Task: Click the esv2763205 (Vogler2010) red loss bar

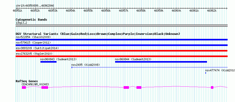Action: click(121, 56)
